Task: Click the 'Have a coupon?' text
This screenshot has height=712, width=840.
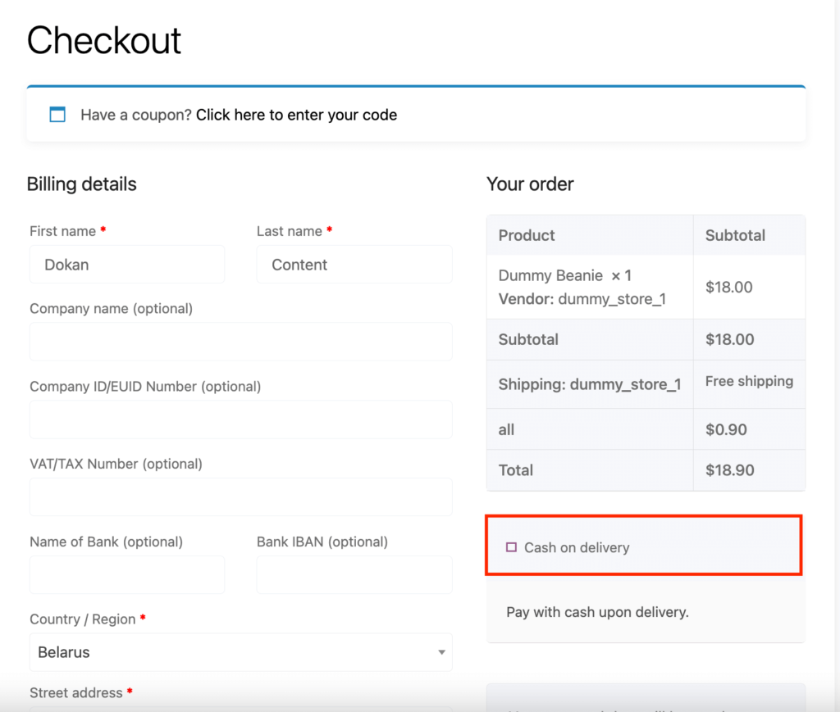Action: tap(136, 115)
